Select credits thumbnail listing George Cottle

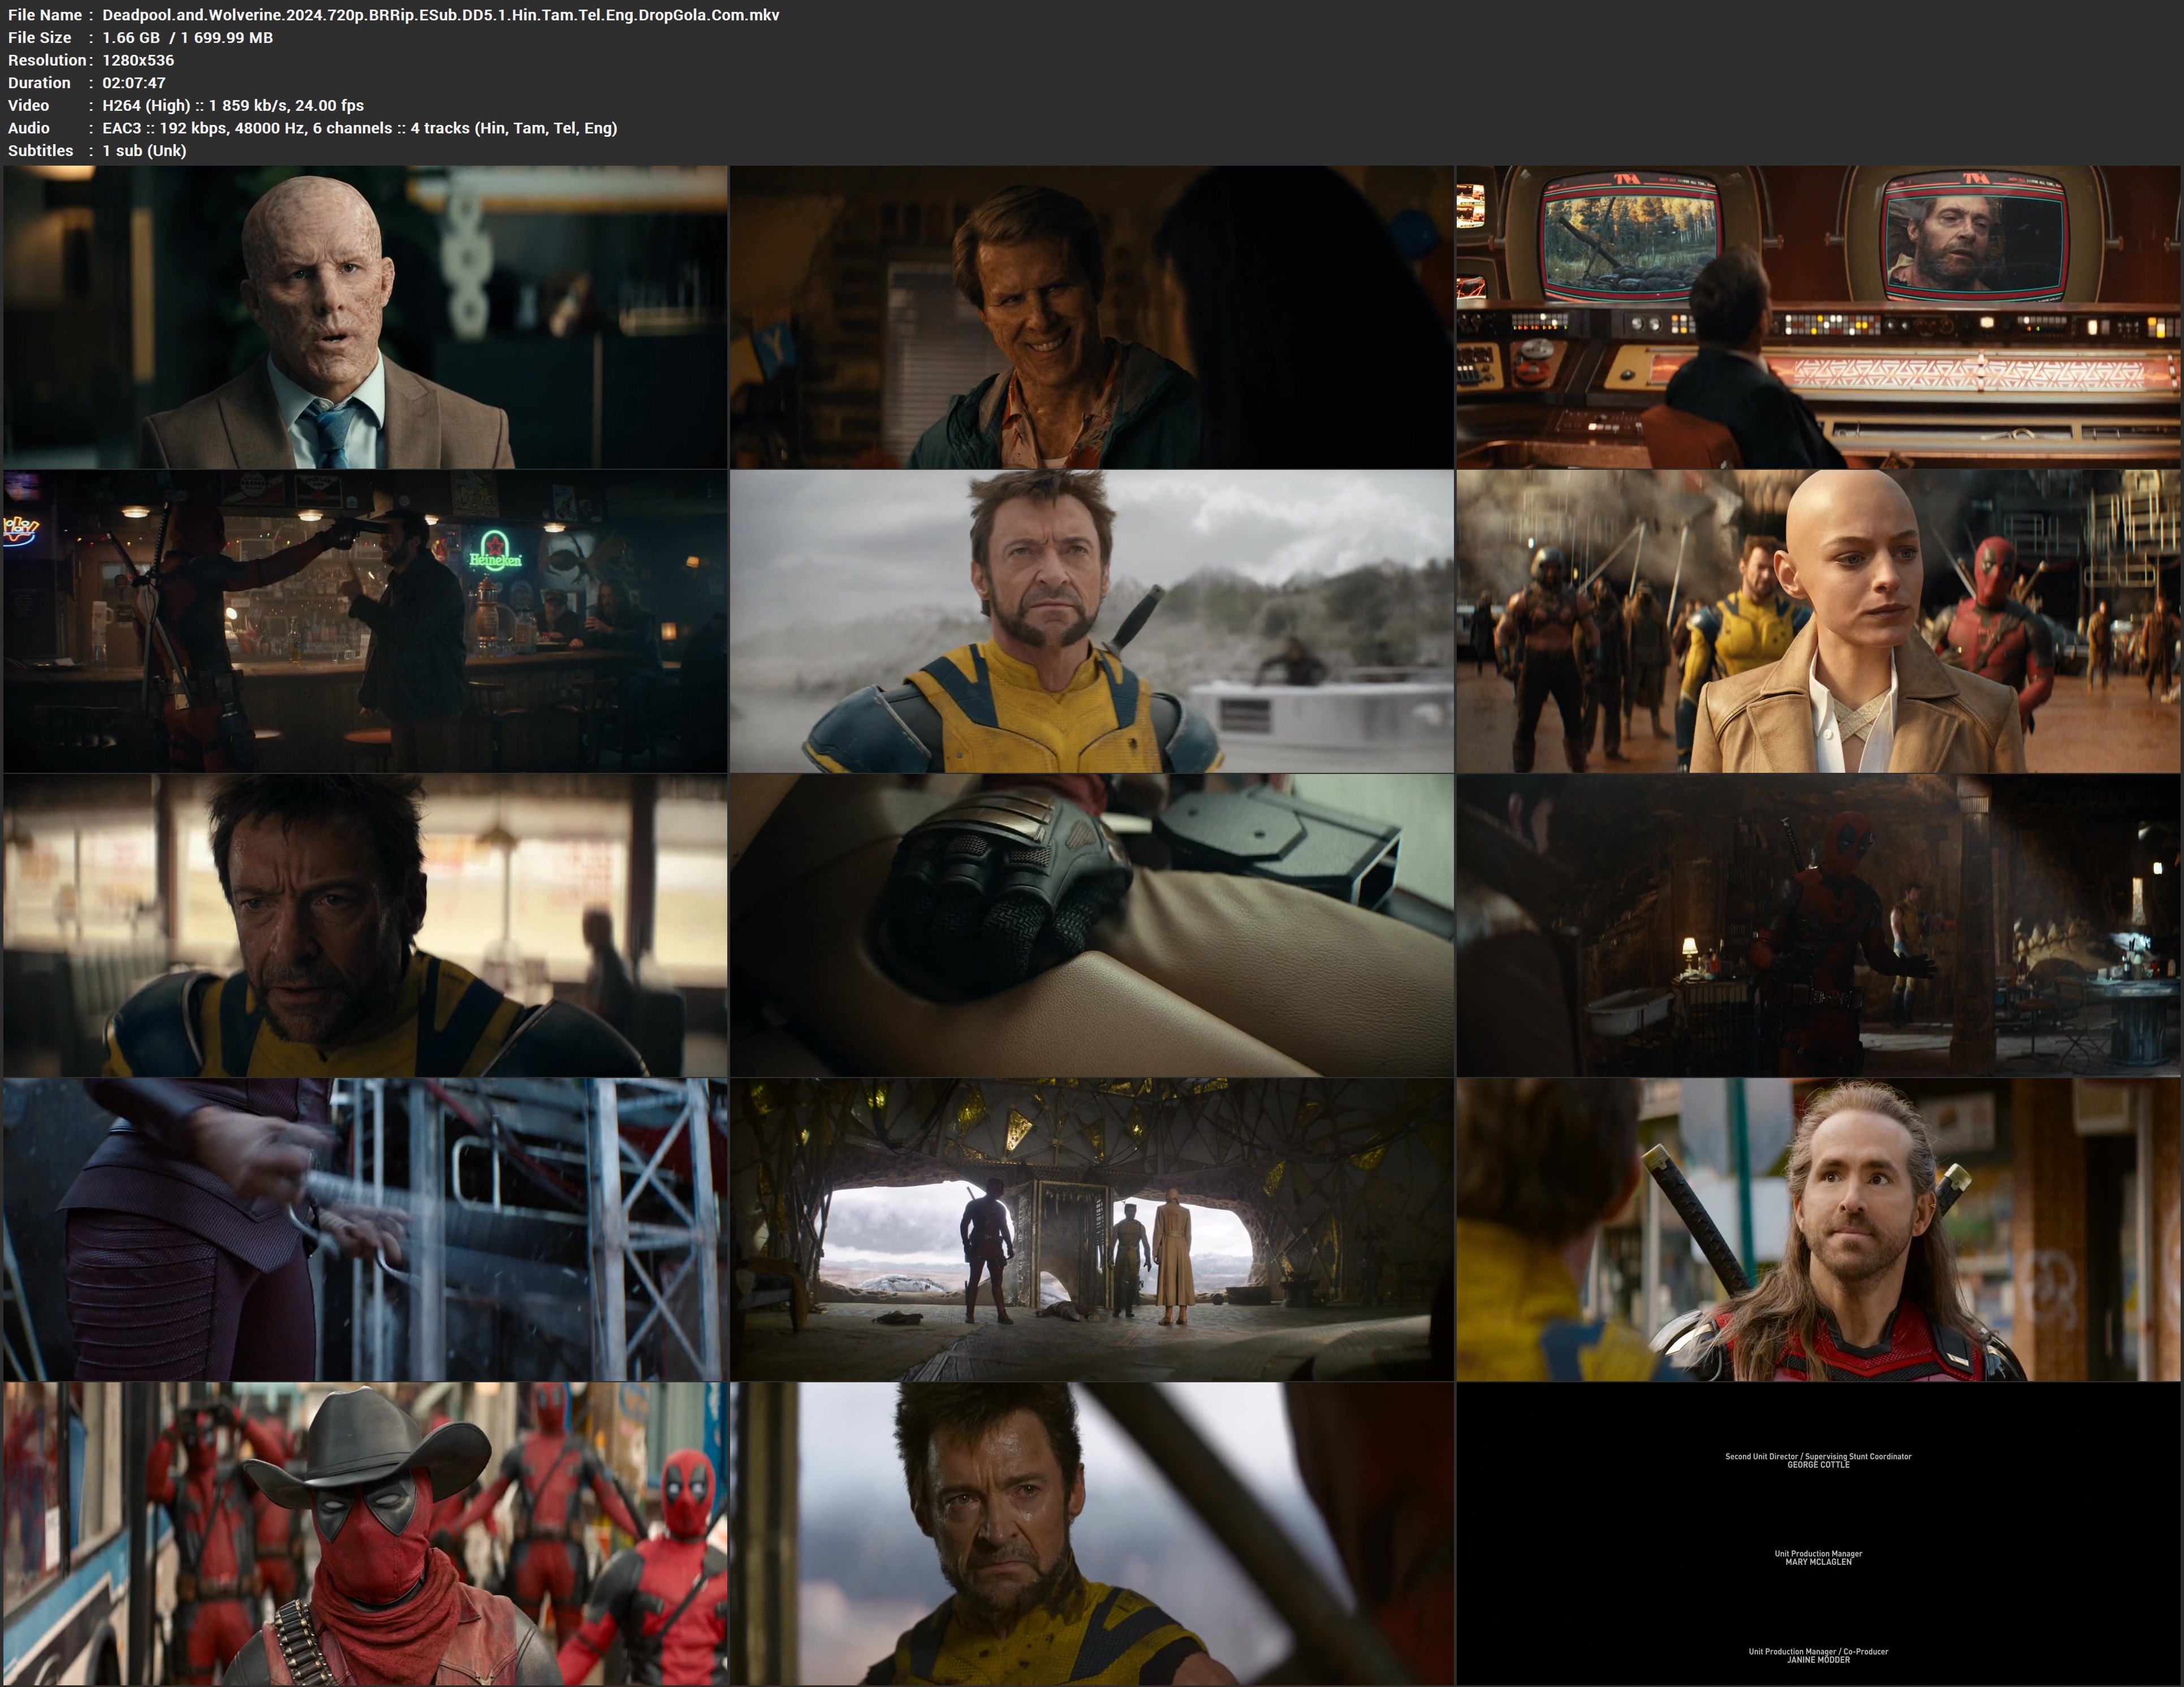pyautogui.click(x=1818, y=1533)
